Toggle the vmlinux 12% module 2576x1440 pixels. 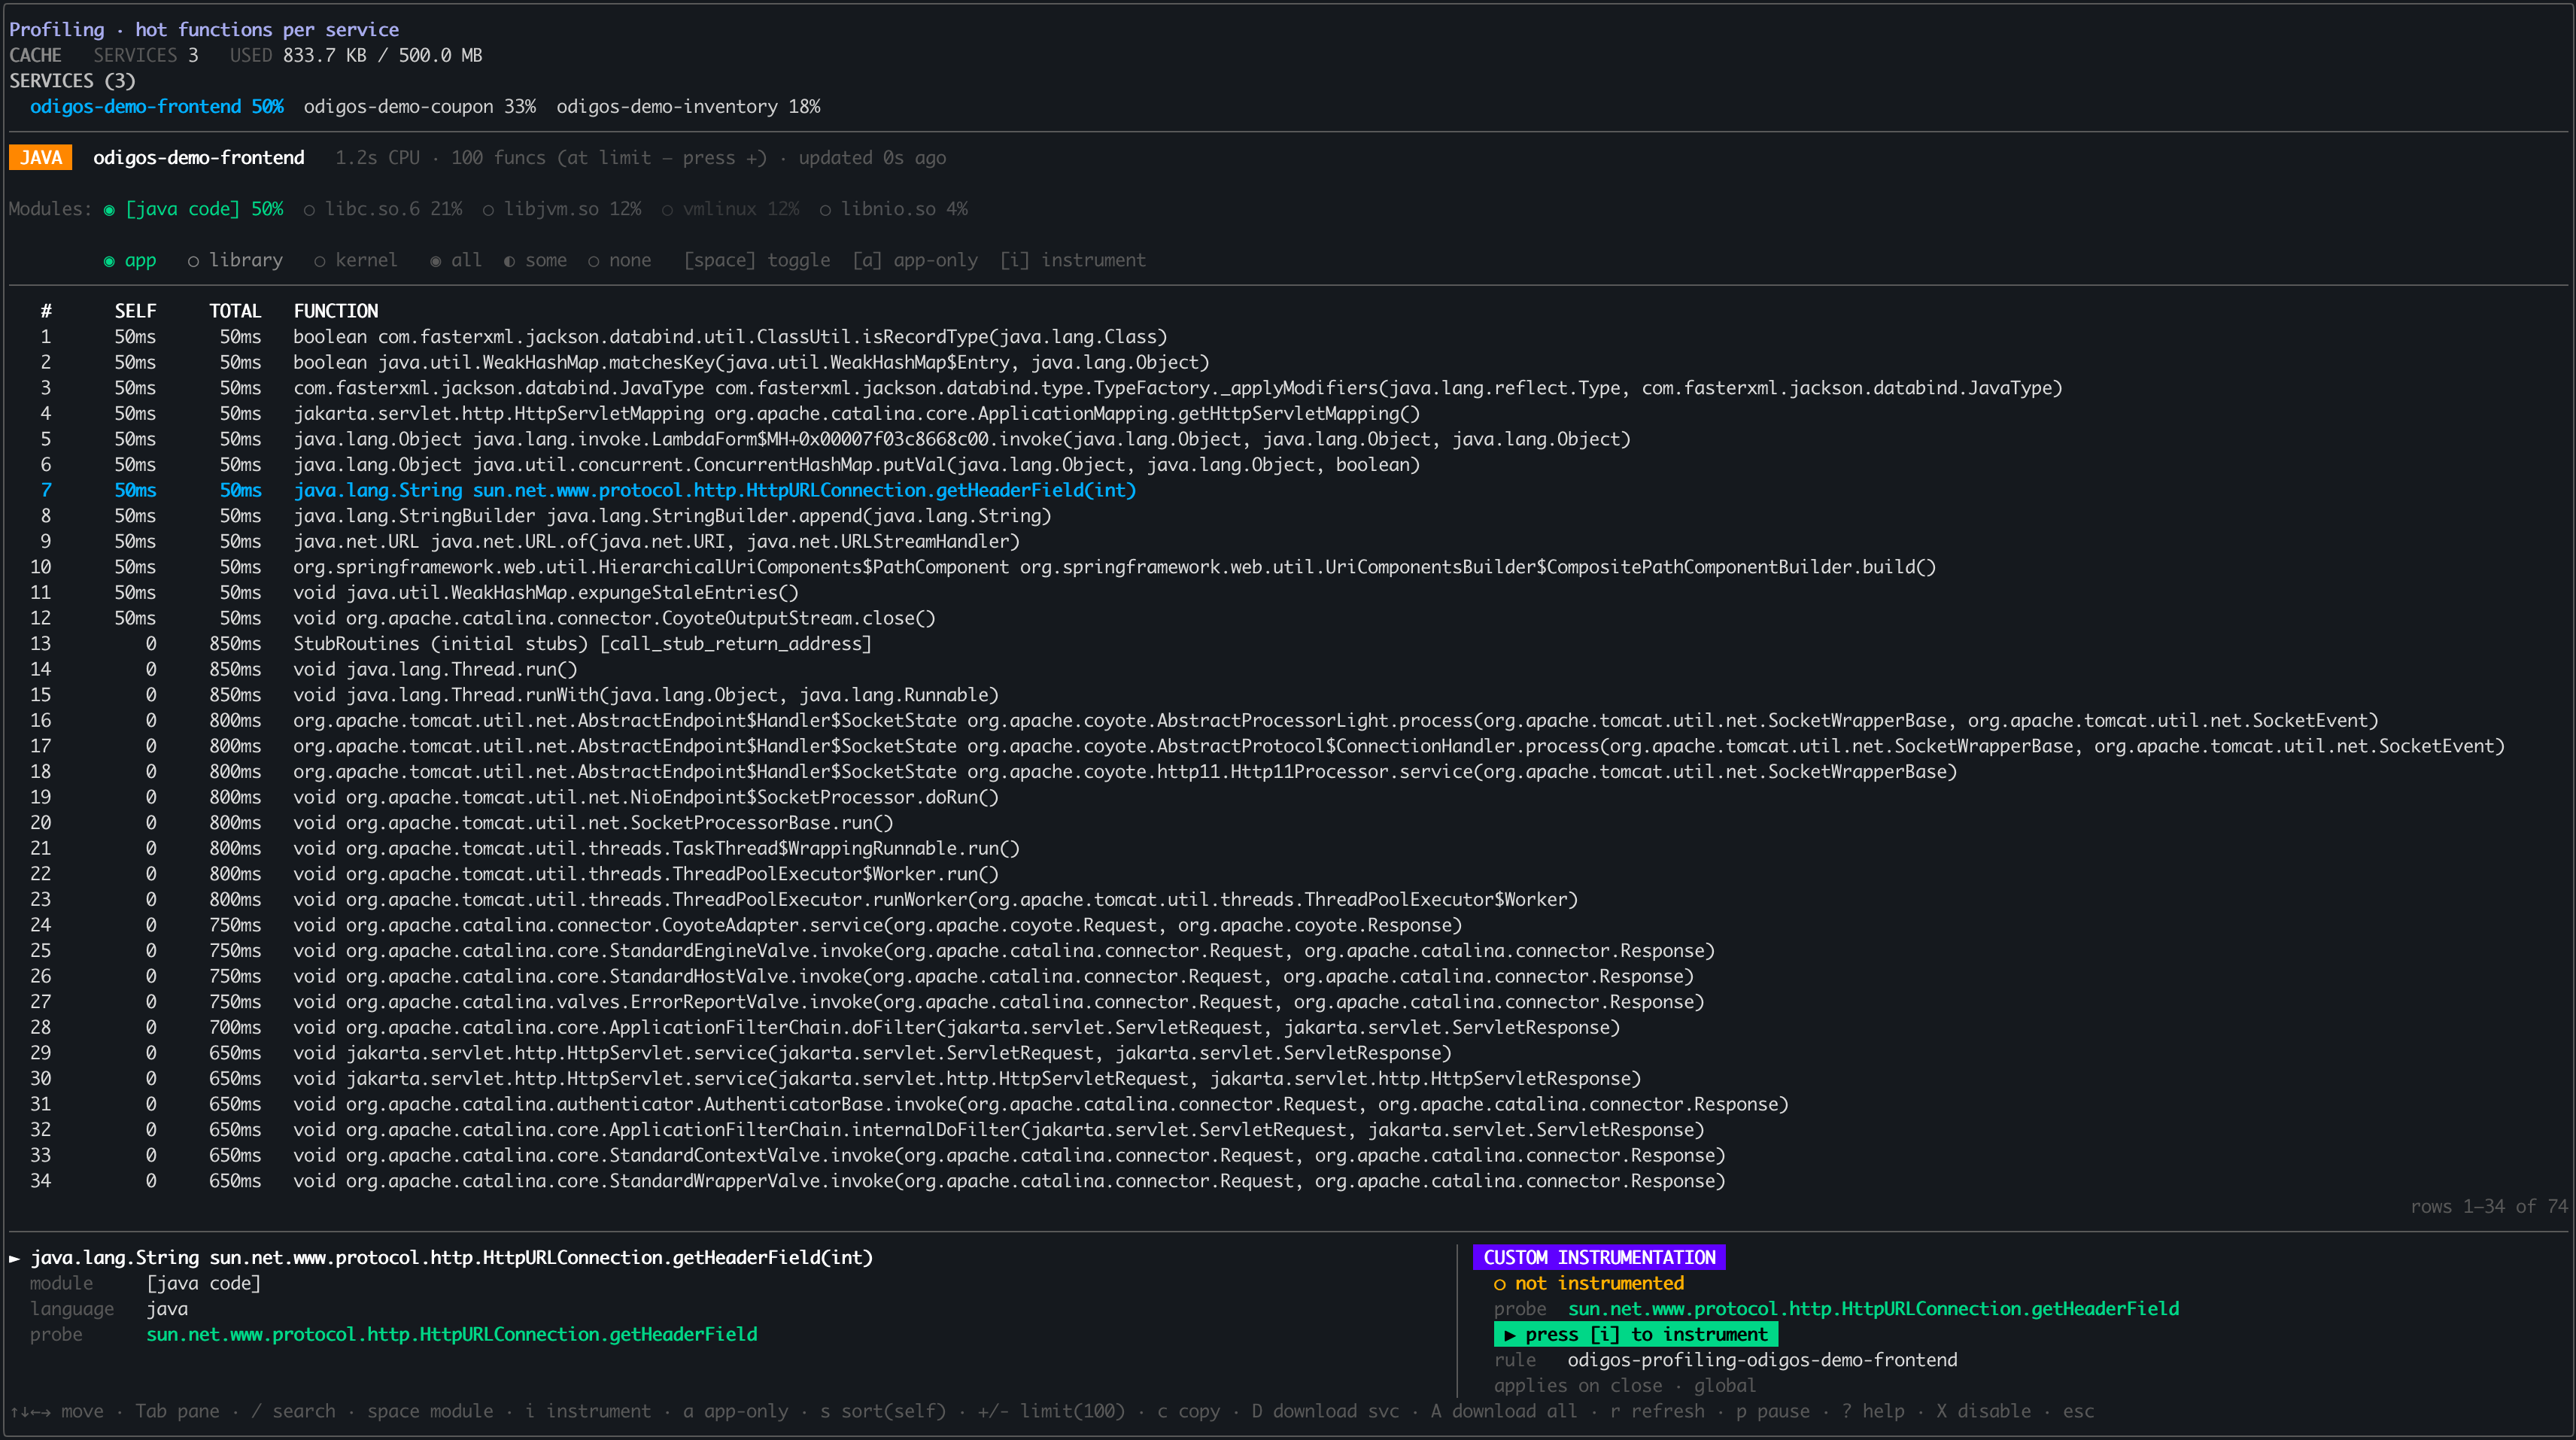(x=730, y=209)
